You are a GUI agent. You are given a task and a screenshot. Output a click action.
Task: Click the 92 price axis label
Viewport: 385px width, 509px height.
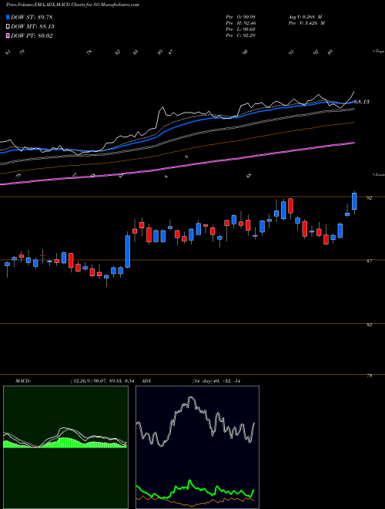tap(369, 197)
